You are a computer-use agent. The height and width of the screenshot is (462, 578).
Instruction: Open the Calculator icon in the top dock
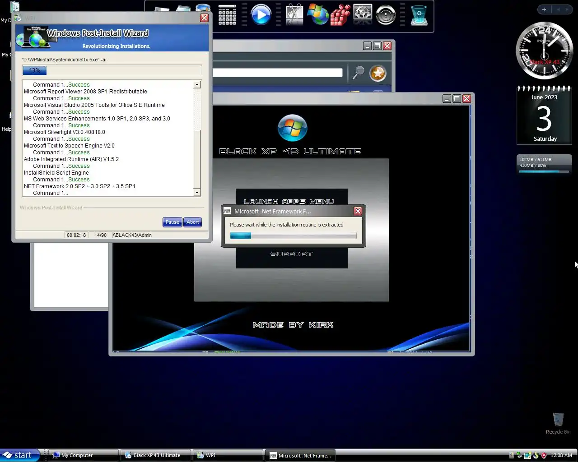227,15
